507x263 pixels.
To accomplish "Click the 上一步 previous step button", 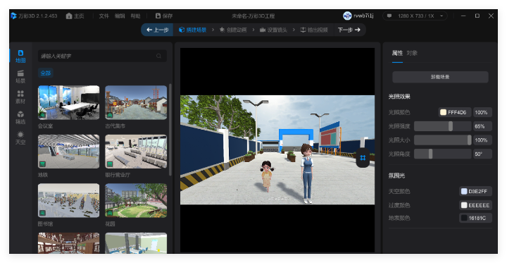I will [158, 30].
